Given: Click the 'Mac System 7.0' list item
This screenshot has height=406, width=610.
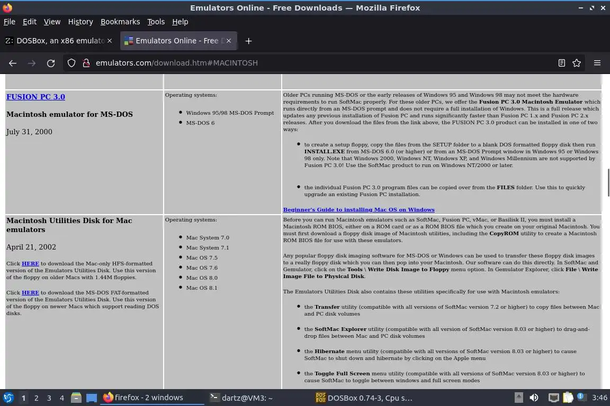Looking at the screenshot, I should coord(208,237).
